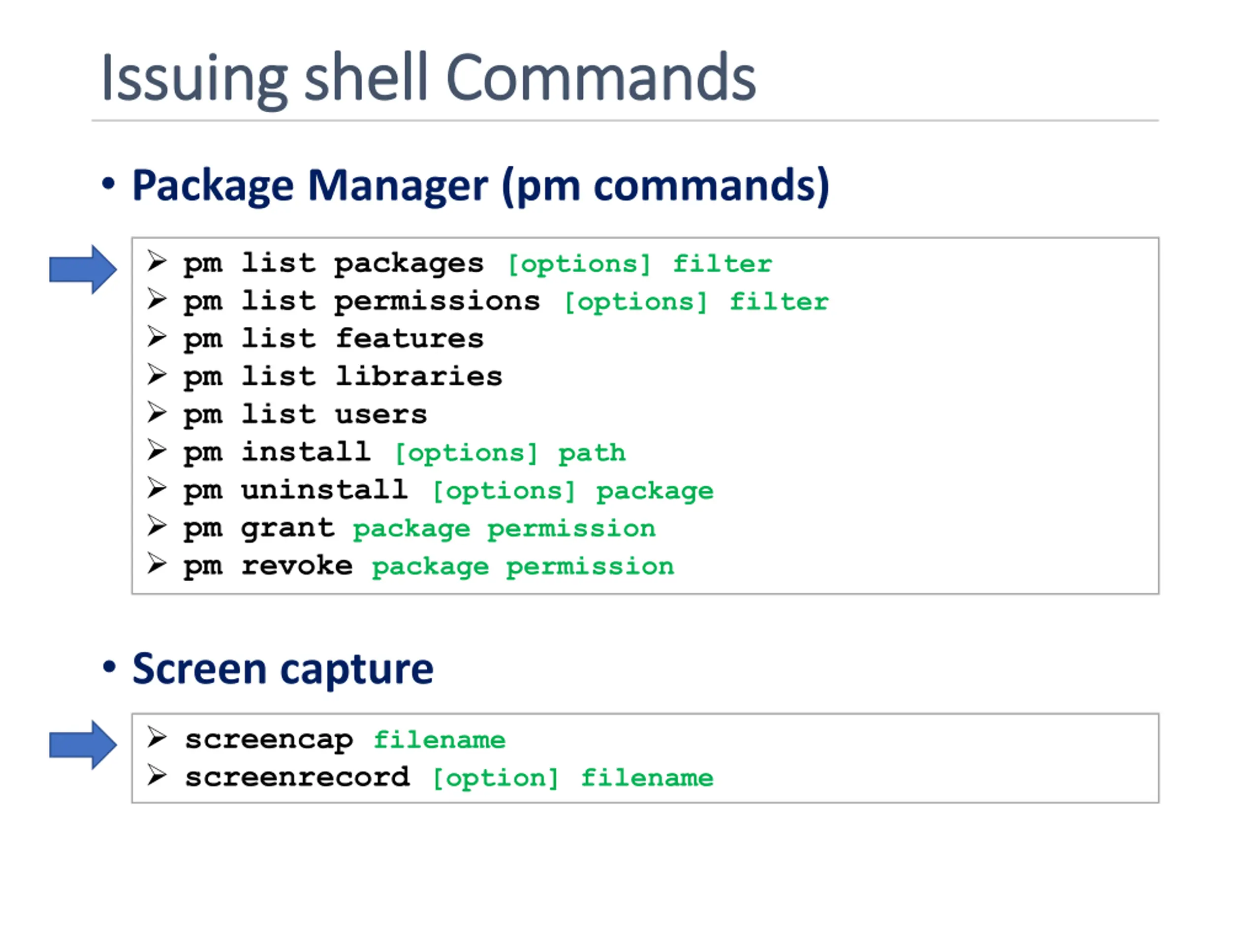Screen dimensions: 1260x945
Task: Click the arrow bullet before pm list packages
Action: [x=157, y=261]
